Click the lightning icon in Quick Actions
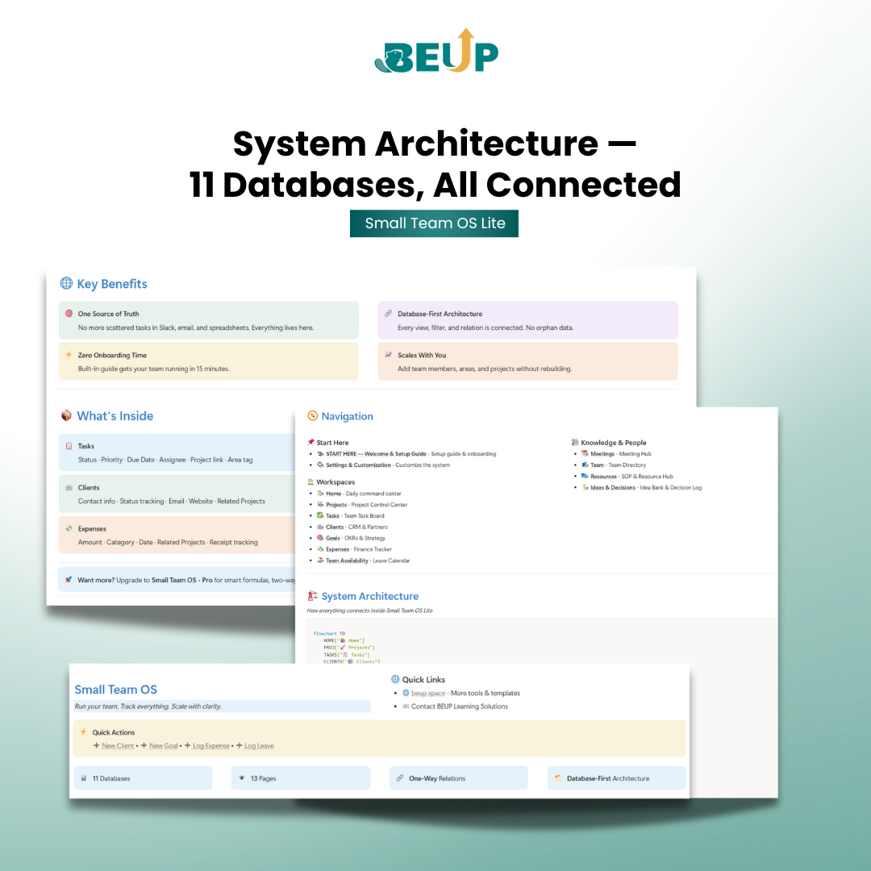Image resolution: width=871 pixels, height=871 pixels. tap(82, 732)
